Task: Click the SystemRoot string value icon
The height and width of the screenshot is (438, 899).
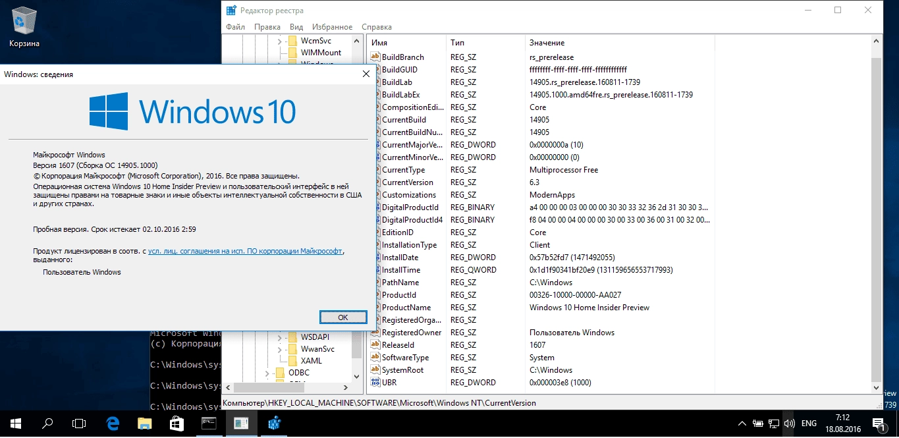Action: pos(375,370)
